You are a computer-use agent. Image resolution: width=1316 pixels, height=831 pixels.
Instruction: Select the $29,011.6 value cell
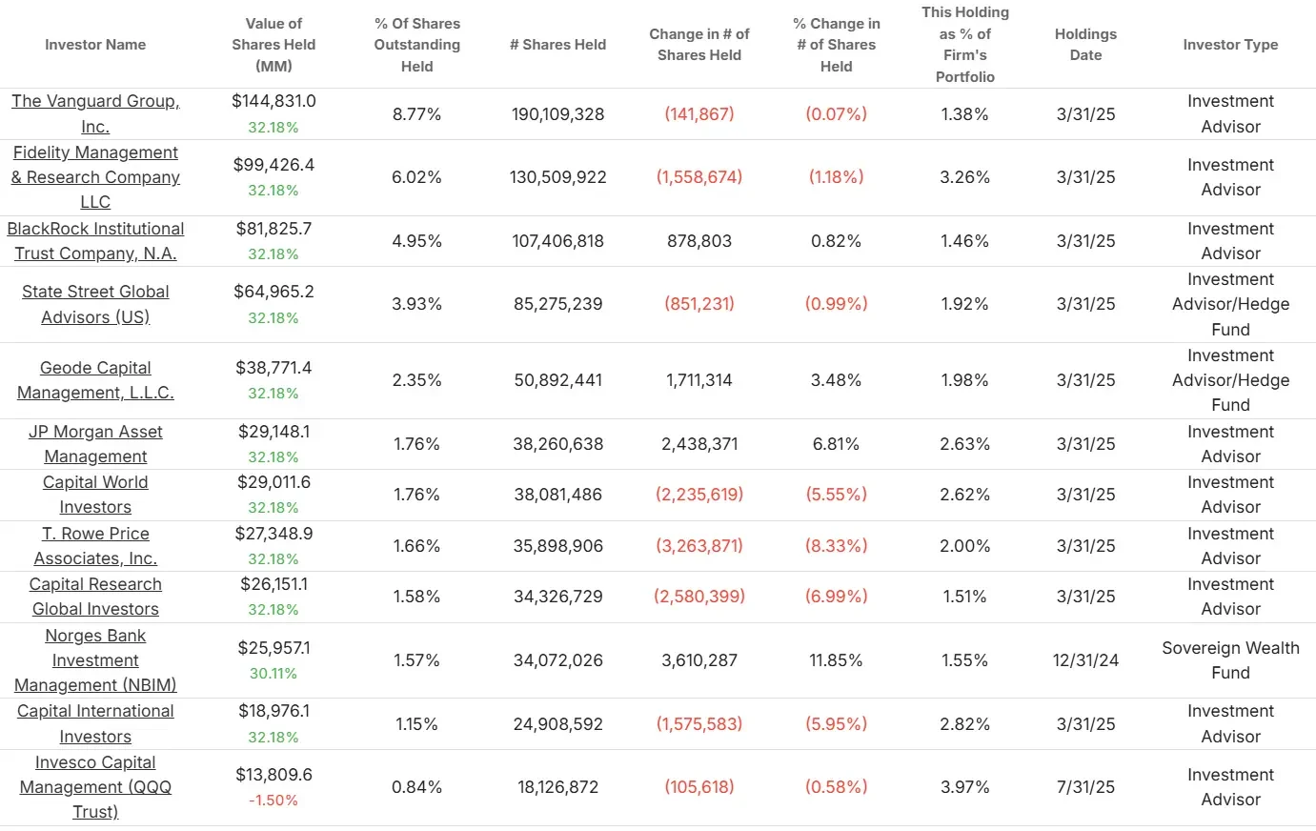[273, 482]
